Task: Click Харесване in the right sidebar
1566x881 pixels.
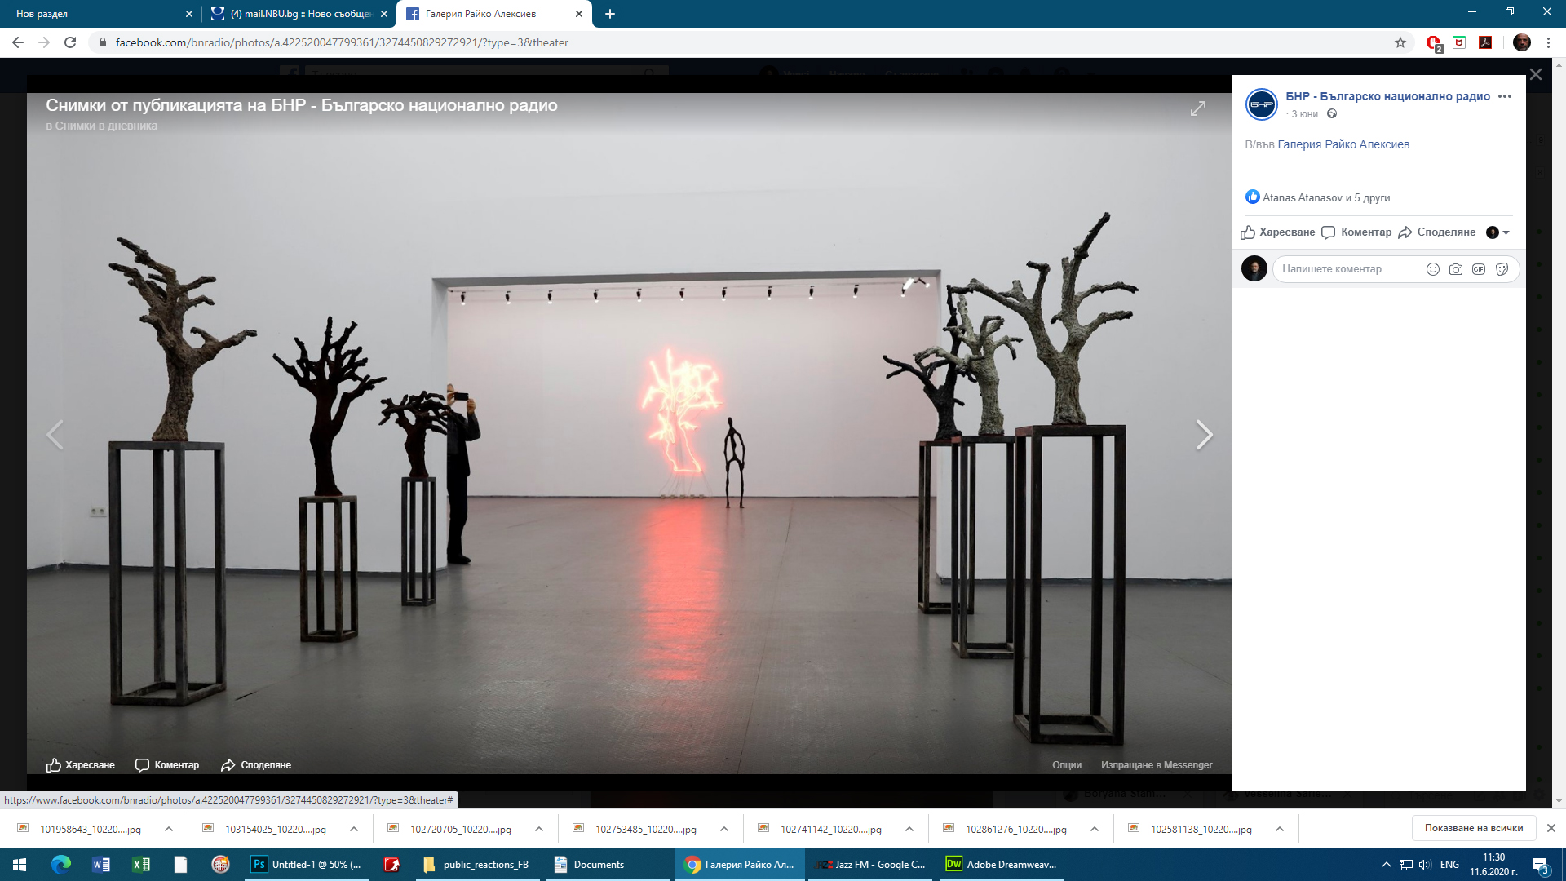Action: click(1278, 232)
